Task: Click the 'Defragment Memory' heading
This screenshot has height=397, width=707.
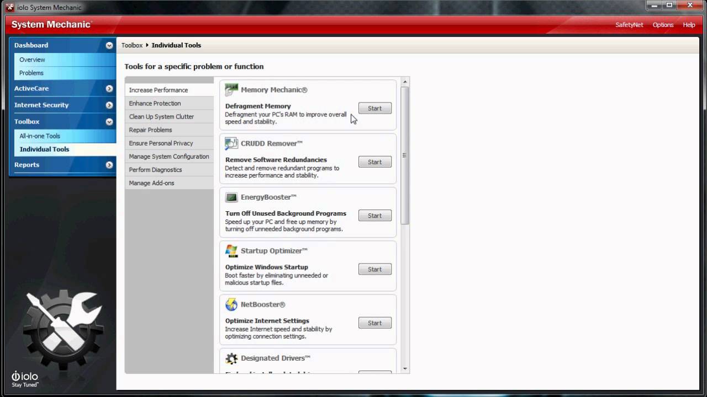Action: [258, 106]
